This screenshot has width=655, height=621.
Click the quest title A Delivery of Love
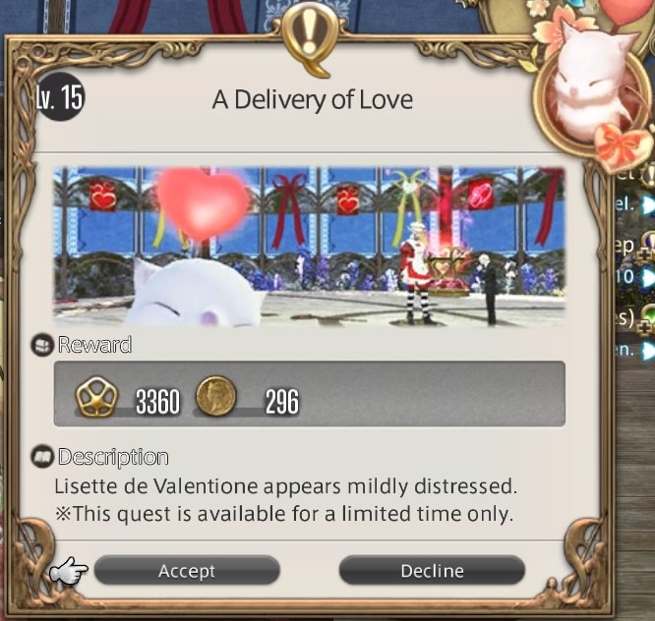313,100
